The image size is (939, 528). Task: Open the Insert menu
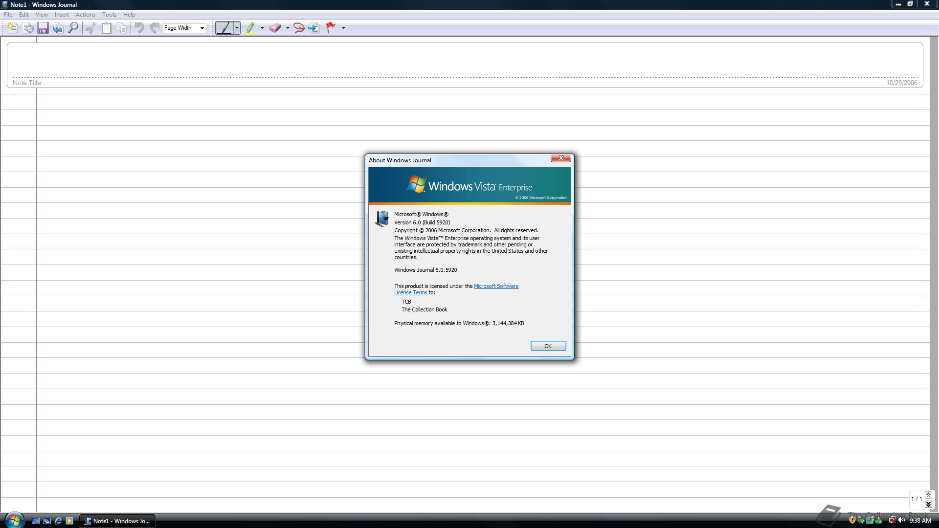62,15
